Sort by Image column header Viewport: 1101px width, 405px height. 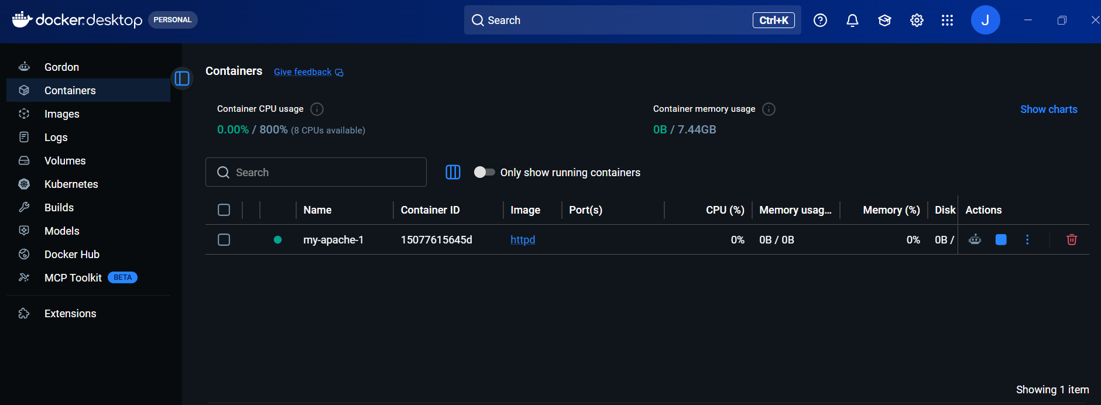(x=525, y=210)
